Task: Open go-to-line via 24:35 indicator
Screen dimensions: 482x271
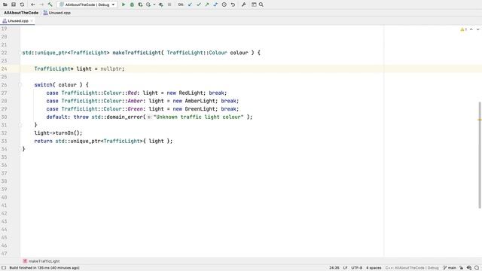Action: (334, 268)
